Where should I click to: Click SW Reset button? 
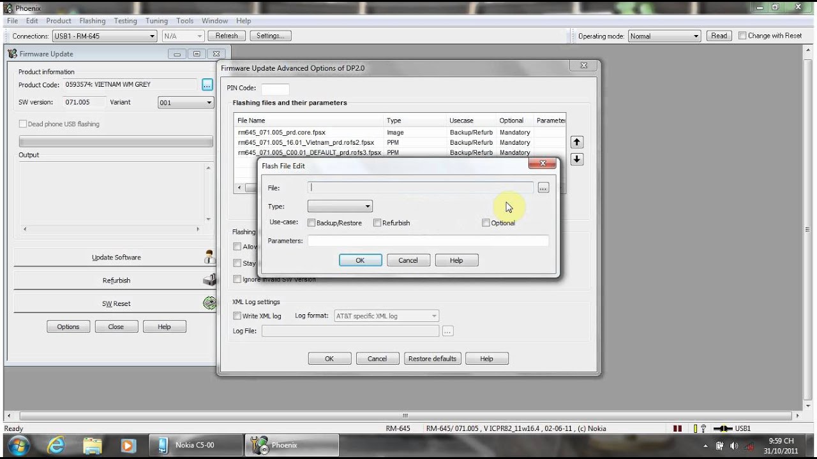point(116,303)
